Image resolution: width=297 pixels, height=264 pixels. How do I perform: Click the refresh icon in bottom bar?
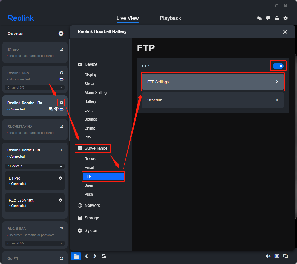point(104,256)
